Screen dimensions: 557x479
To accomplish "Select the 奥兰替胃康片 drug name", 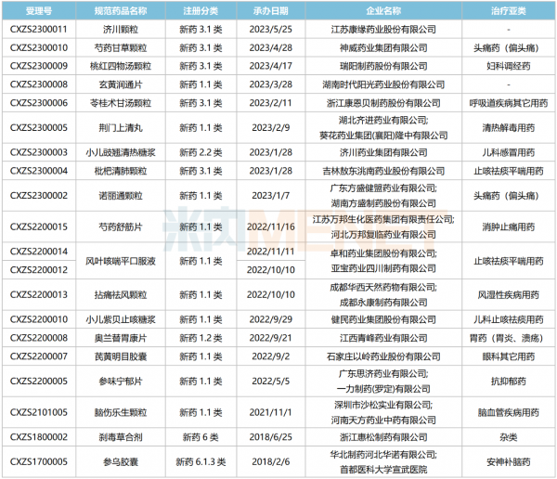I will 116,338.
